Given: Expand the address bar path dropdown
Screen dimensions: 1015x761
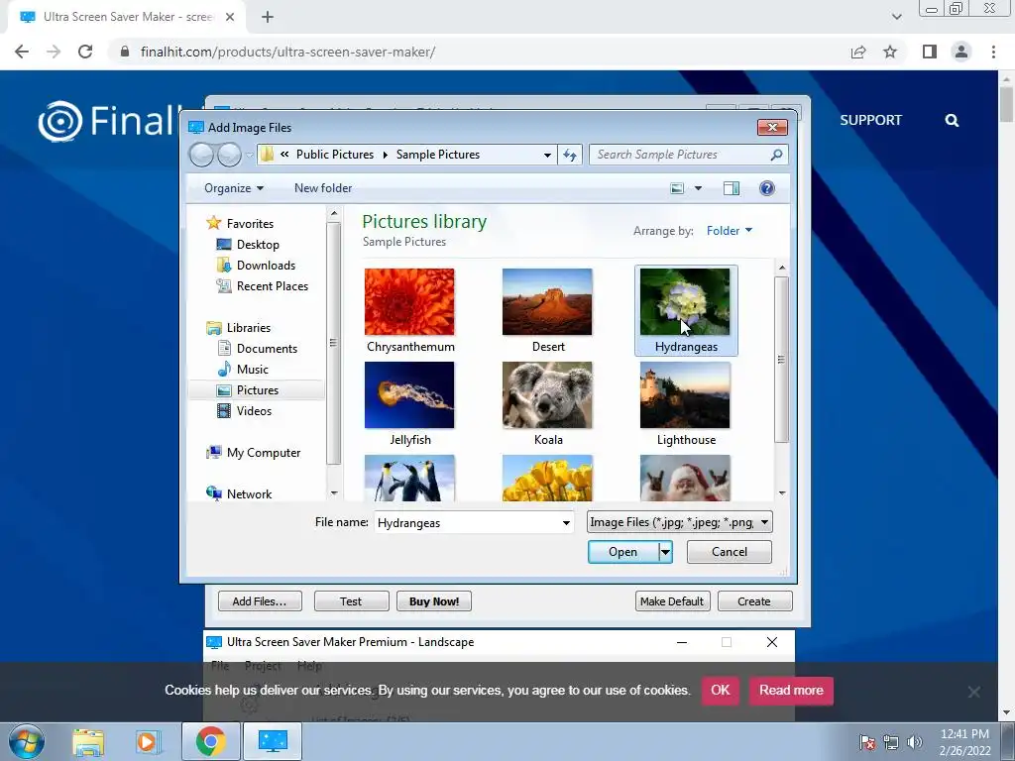Looking at the screenshot, I should [x=547, y=155].
